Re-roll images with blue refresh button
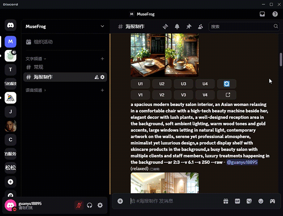Image resolution: width=283 pixels, height=216 pixels. 227,84
